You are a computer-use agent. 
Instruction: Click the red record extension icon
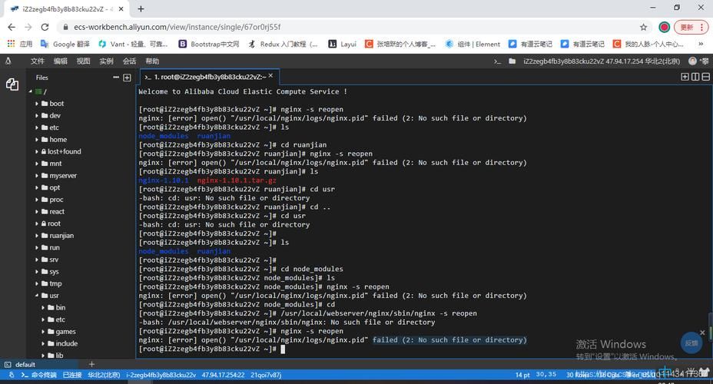point(664,28)
